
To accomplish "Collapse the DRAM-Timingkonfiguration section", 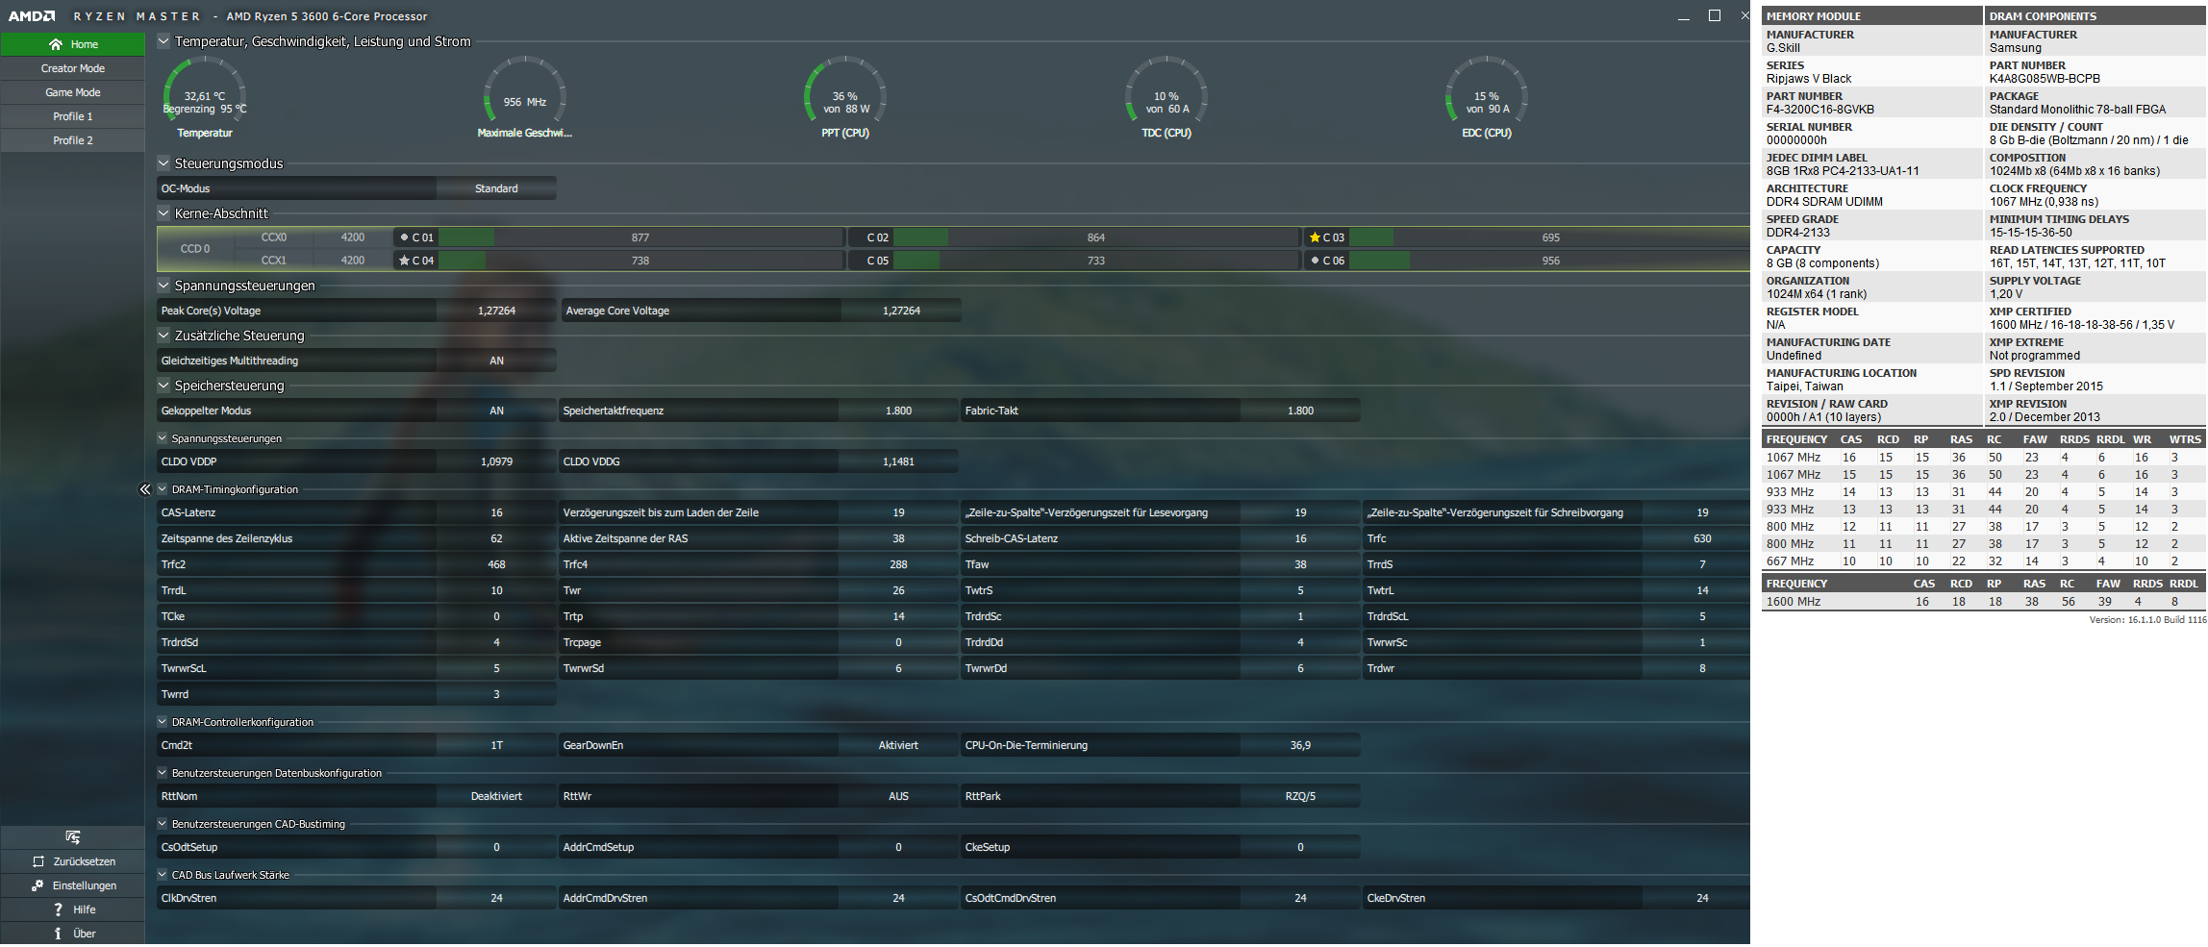I will [x=163, y=489].
